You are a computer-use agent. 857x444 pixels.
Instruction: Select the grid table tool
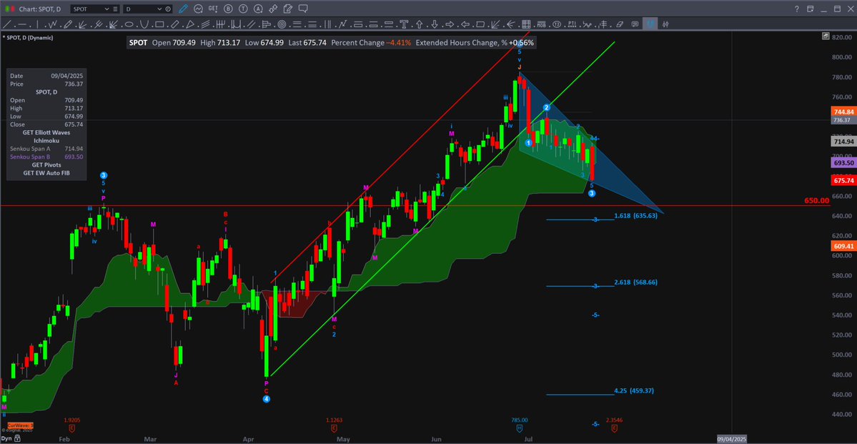click(x=526, y=24)
